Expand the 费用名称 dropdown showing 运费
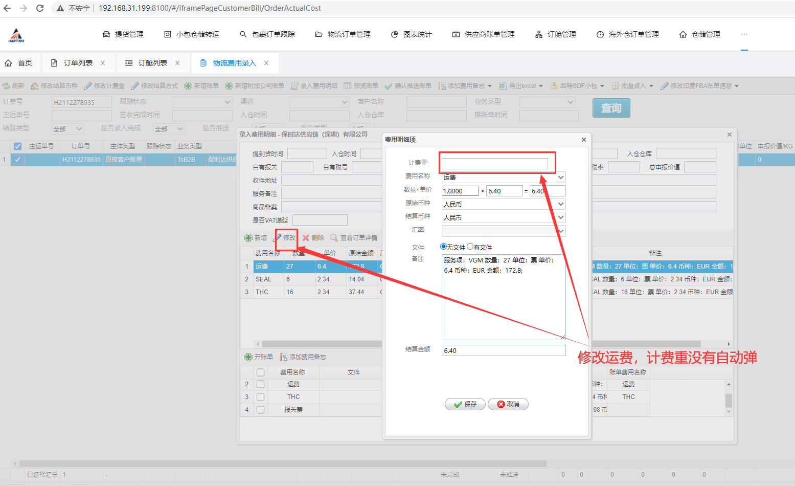The width and height of the screenshot is (795, 486). [561, 177]
